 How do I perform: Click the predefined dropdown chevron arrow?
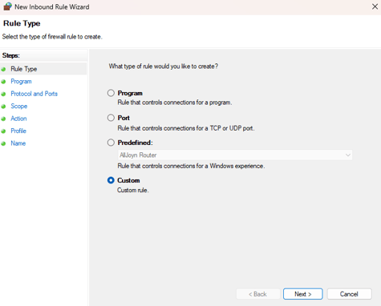348,155
